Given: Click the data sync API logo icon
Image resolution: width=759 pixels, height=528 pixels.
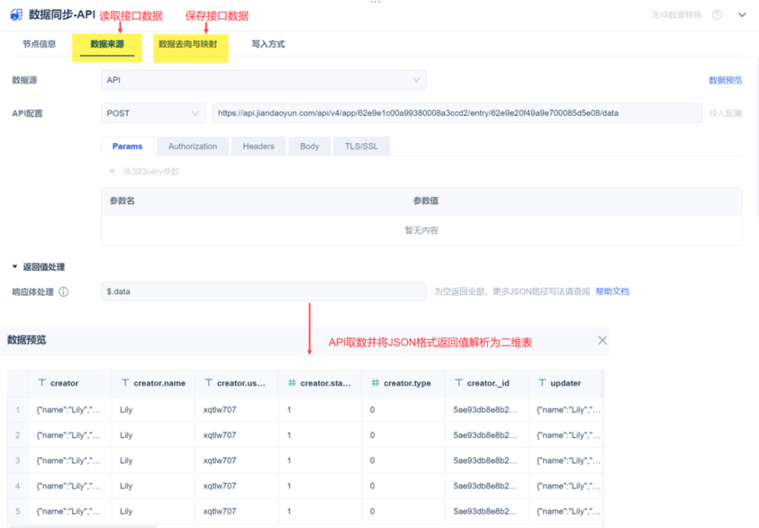Looking at the screenshot, I should coord(16,15).
